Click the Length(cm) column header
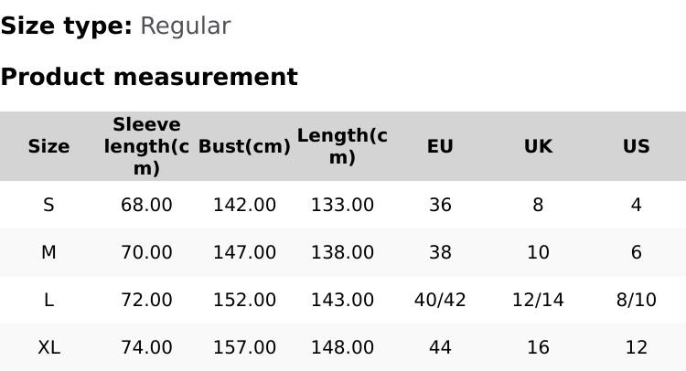Viewport: 686px width, 371px height. point(342,146)
